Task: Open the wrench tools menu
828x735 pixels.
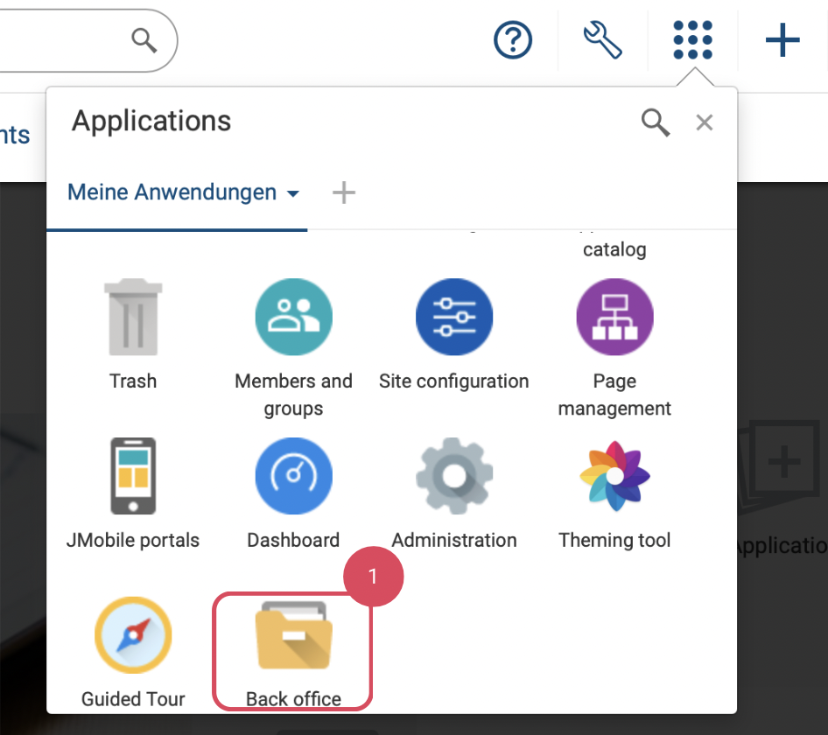Action: pos(602,40)
